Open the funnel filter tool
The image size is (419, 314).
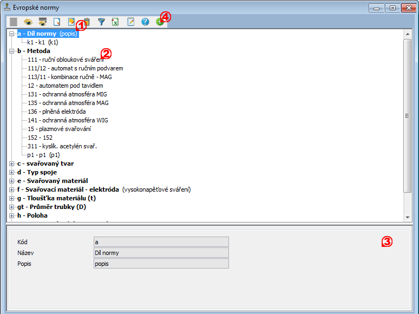(101, 22)
